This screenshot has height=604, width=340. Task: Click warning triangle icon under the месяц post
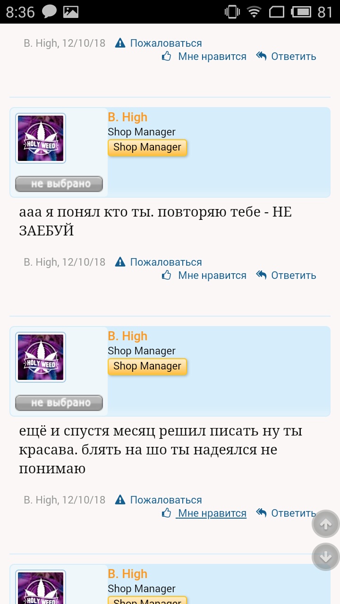click(120, 500)
